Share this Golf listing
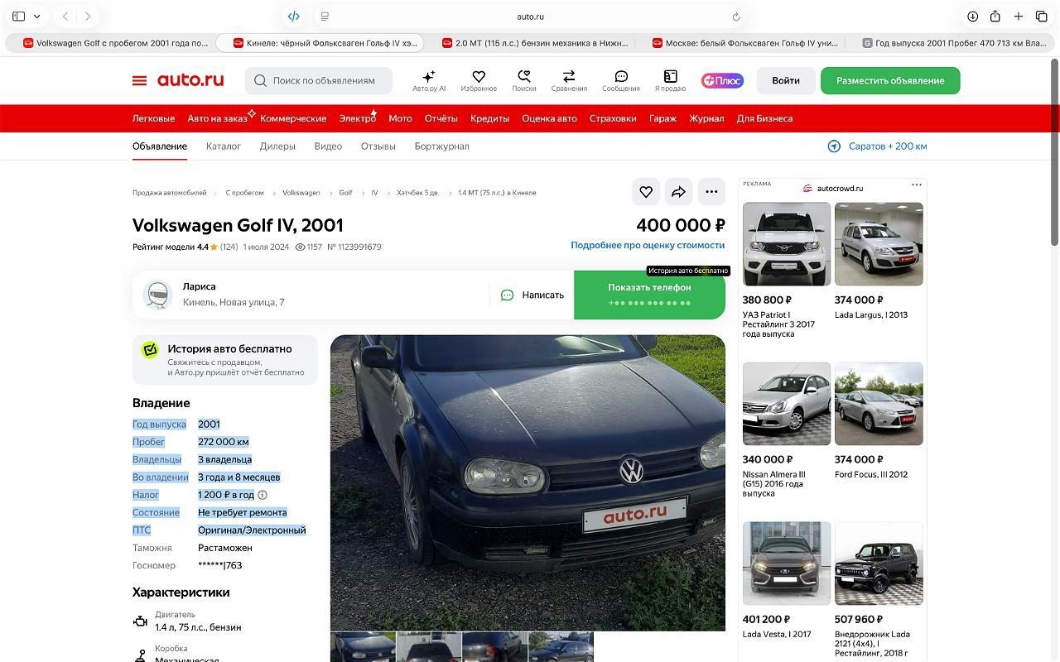The width and height of the screenshot is (1060, 662). click(678, 192)
